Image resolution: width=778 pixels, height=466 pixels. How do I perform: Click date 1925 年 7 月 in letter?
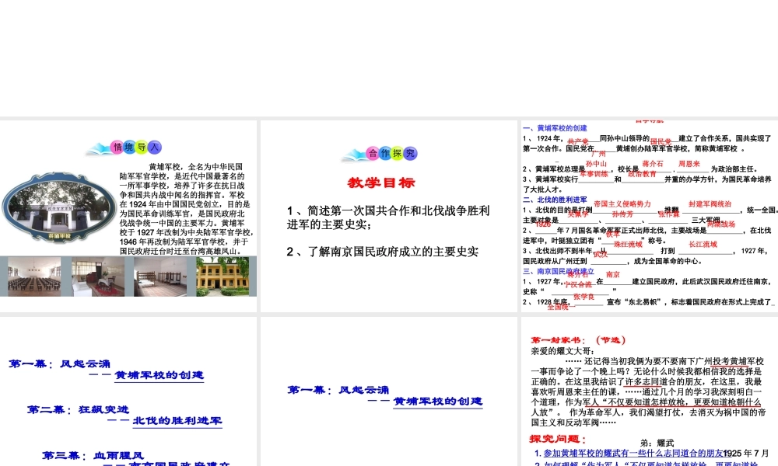tap(746, 453)
